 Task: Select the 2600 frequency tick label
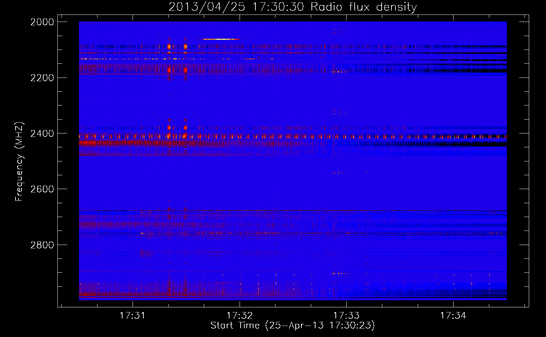point(42,189)
